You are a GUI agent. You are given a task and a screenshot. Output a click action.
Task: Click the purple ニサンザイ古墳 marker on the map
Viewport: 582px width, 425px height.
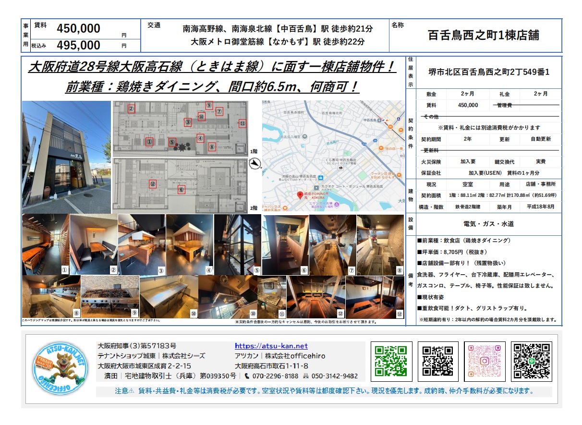[x=336, y=205]
